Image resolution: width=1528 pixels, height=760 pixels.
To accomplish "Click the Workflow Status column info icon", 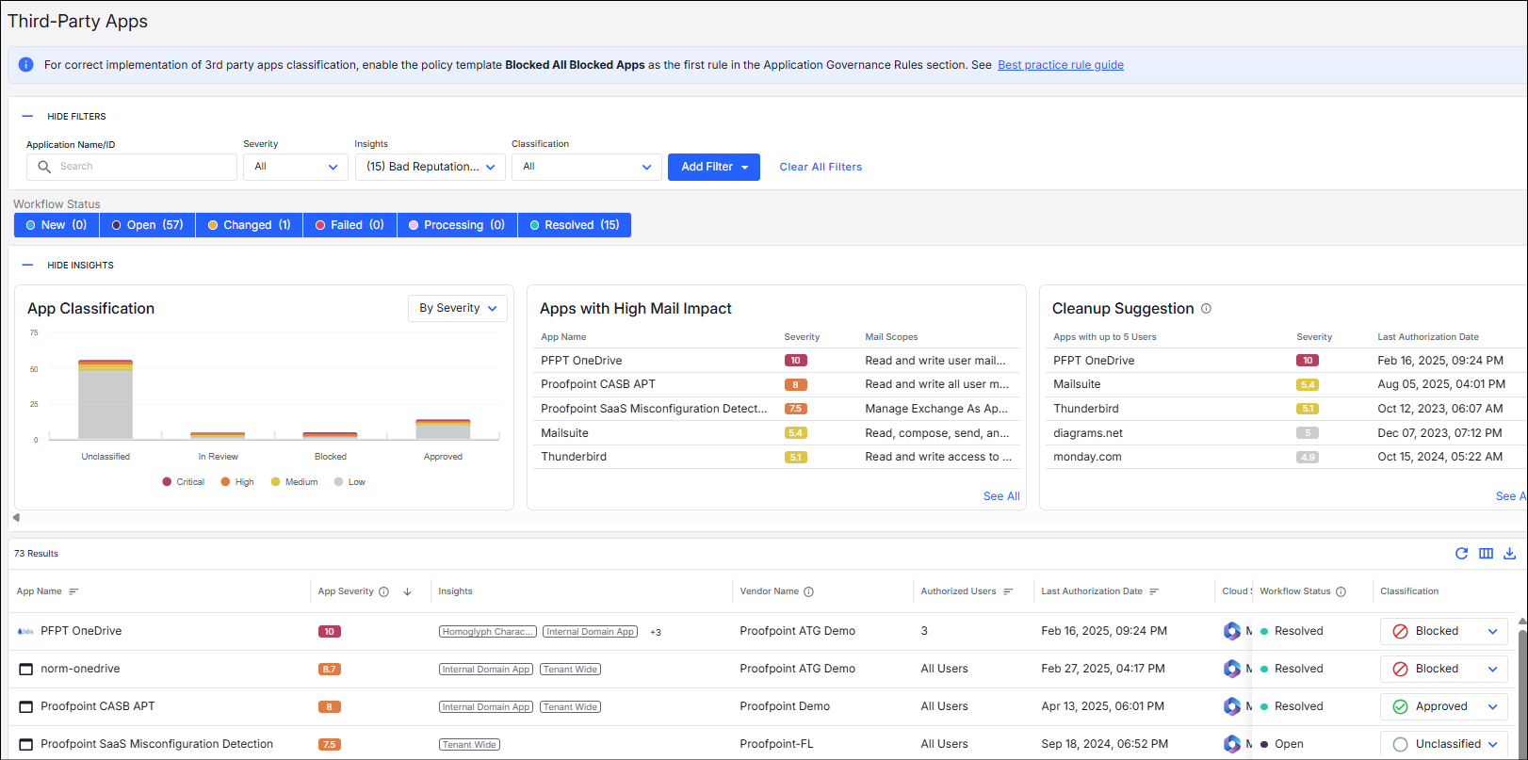I will coord(1341,591).
